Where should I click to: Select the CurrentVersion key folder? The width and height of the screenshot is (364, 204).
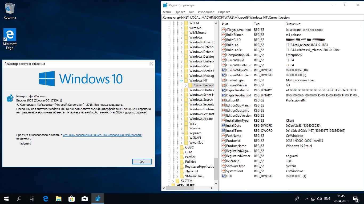tap(201, 85)
